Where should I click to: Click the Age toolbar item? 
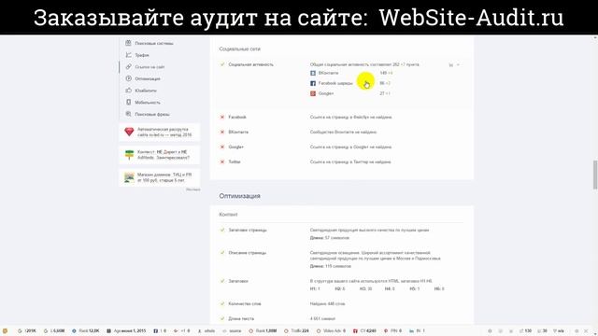pyautogui.click(x=126, y=331)
